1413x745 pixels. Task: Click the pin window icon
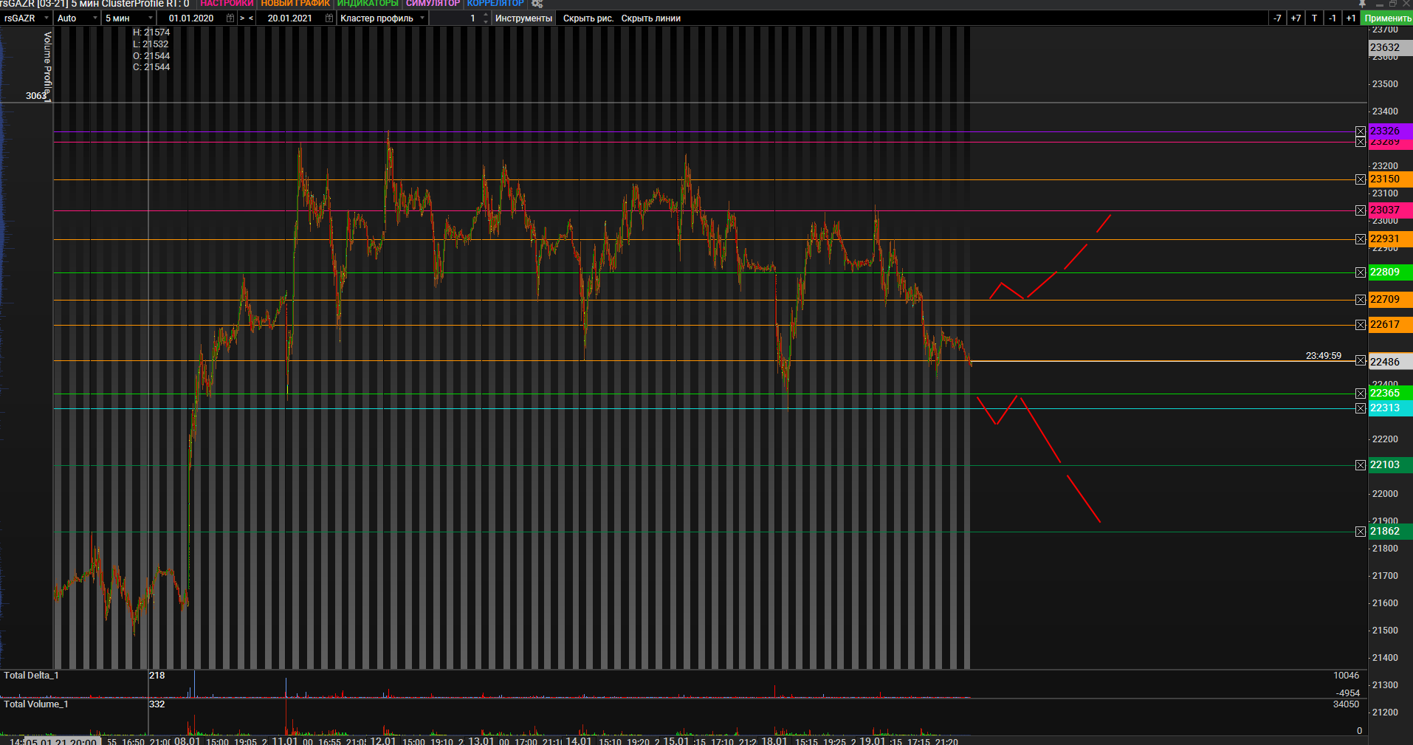pyautogui.click(x=1362, y=4)
